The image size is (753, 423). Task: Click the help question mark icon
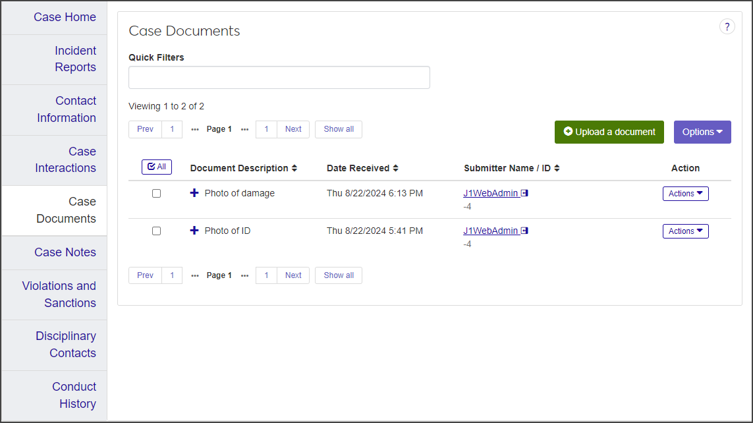point(727,27)
